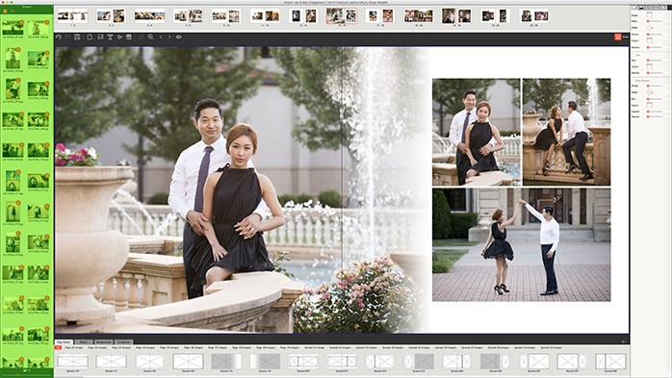Adjust the Drop Shadow Offset slider
The width and height of the screenshot is (672, 378).
pyautogui.click(x=655, y=86)
